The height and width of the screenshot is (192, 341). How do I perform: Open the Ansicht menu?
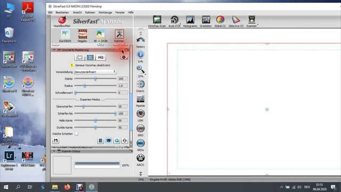point(77,12)
